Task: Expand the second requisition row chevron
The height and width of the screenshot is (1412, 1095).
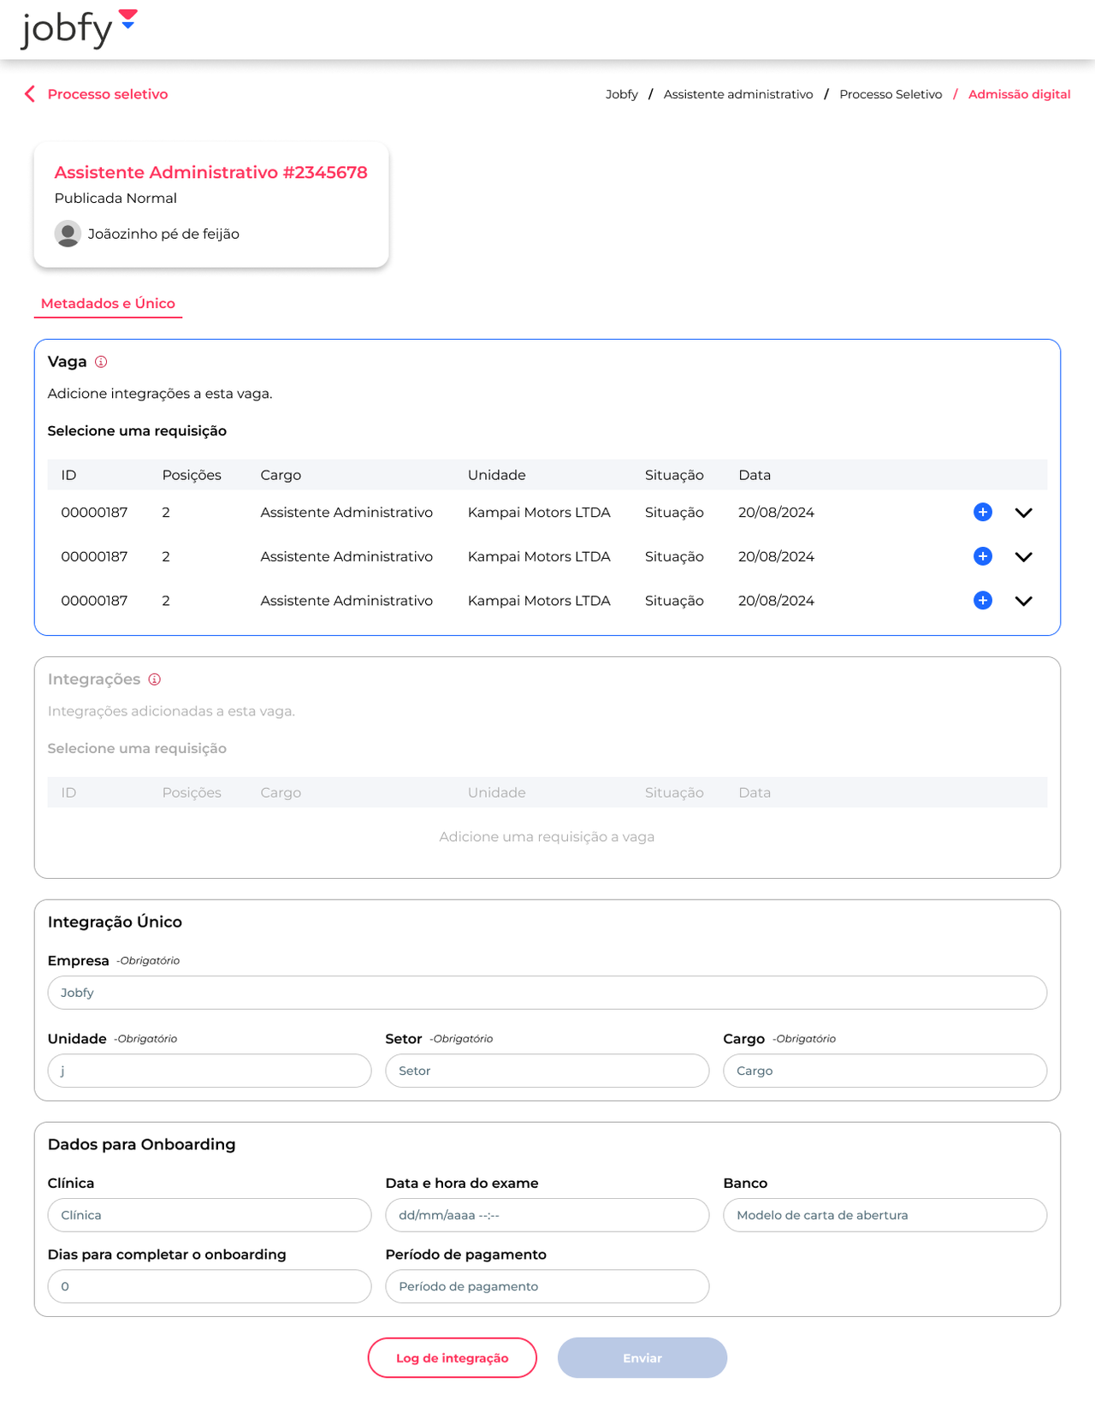Action: click(1023, 556)
